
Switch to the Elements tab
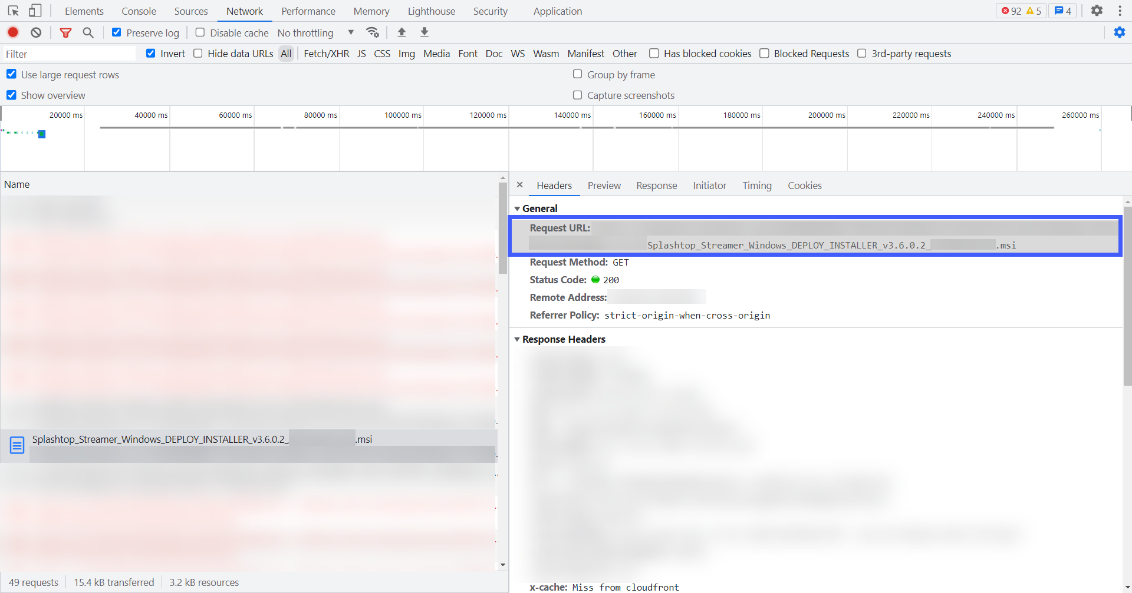pyautogui.click(x=84, y=11)
